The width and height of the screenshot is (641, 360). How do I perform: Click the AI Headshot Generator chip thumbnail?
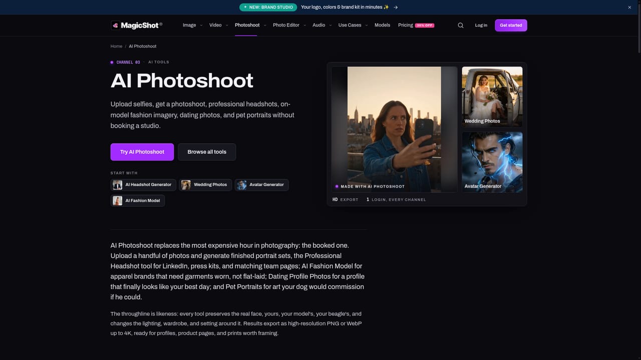coord(118,185)
